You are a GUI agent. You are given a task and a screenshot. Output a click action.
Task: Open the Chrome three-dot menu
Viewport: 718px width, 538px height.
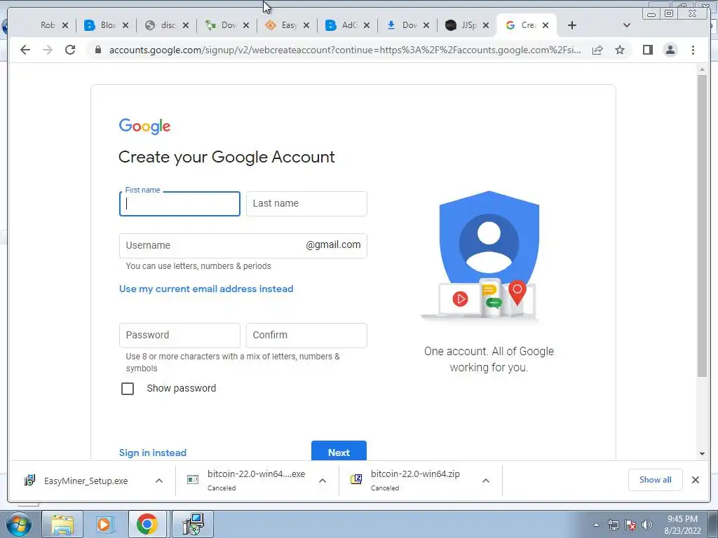(693, 50)
